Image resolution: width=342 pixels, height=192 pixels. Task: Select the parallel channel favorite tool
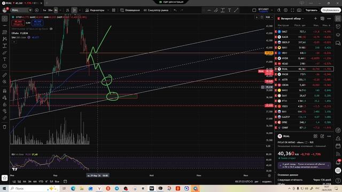click(x=216, y=10)
